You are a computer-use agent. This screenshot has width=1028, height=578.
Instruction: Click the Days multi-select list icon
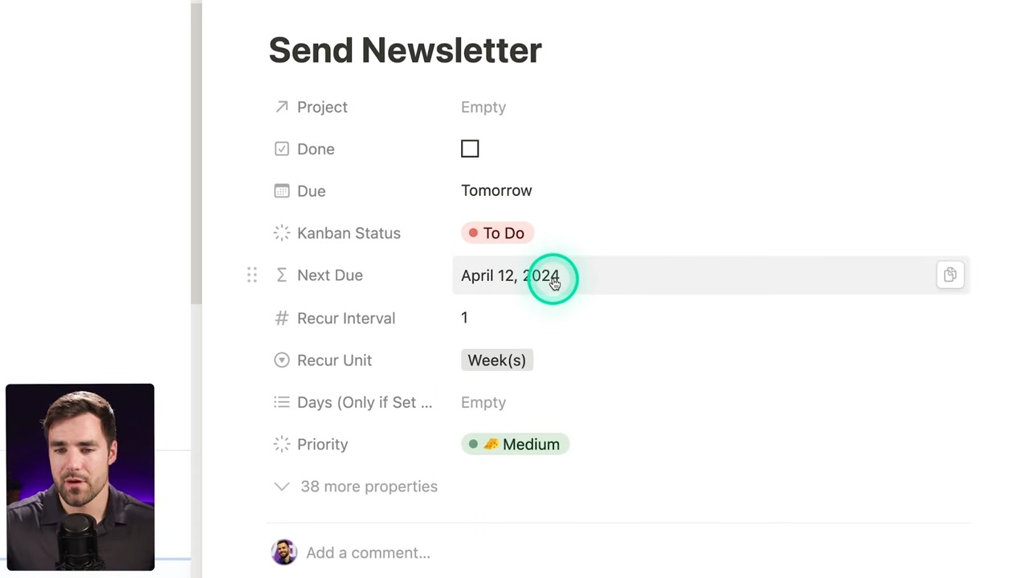click(x=281, y=402)
